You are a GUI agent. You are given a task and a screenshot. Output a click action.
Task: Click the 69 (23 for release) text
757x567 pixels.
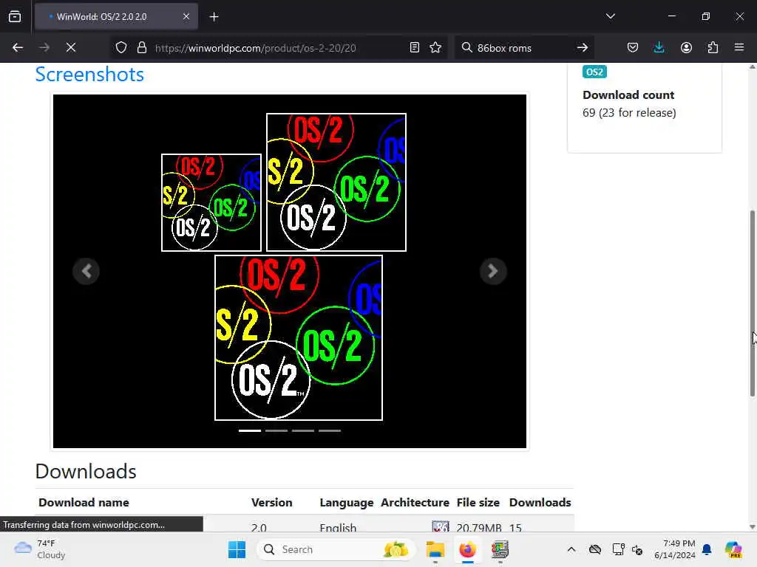coord(629,113)
